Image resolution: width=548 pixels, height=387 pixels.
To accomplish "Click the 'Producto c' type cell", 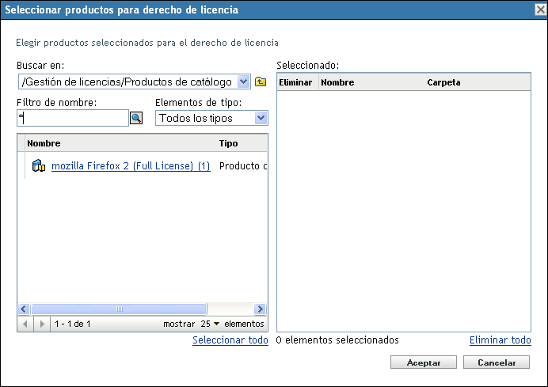I will point(243,165).
